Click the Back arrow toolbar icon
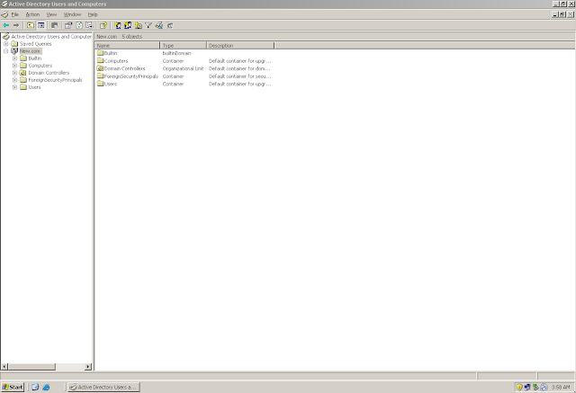The height and width of the screenshot is (393, 576). click(x=6, y=25)
